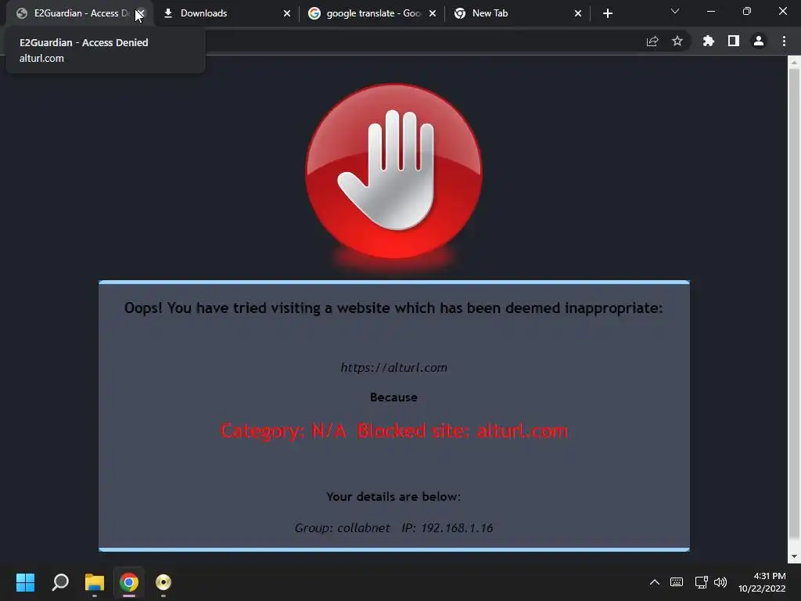Toggle the browser side panel
Image resolution: width=801 pixels, height=601 pixels.
click(734, 41)
